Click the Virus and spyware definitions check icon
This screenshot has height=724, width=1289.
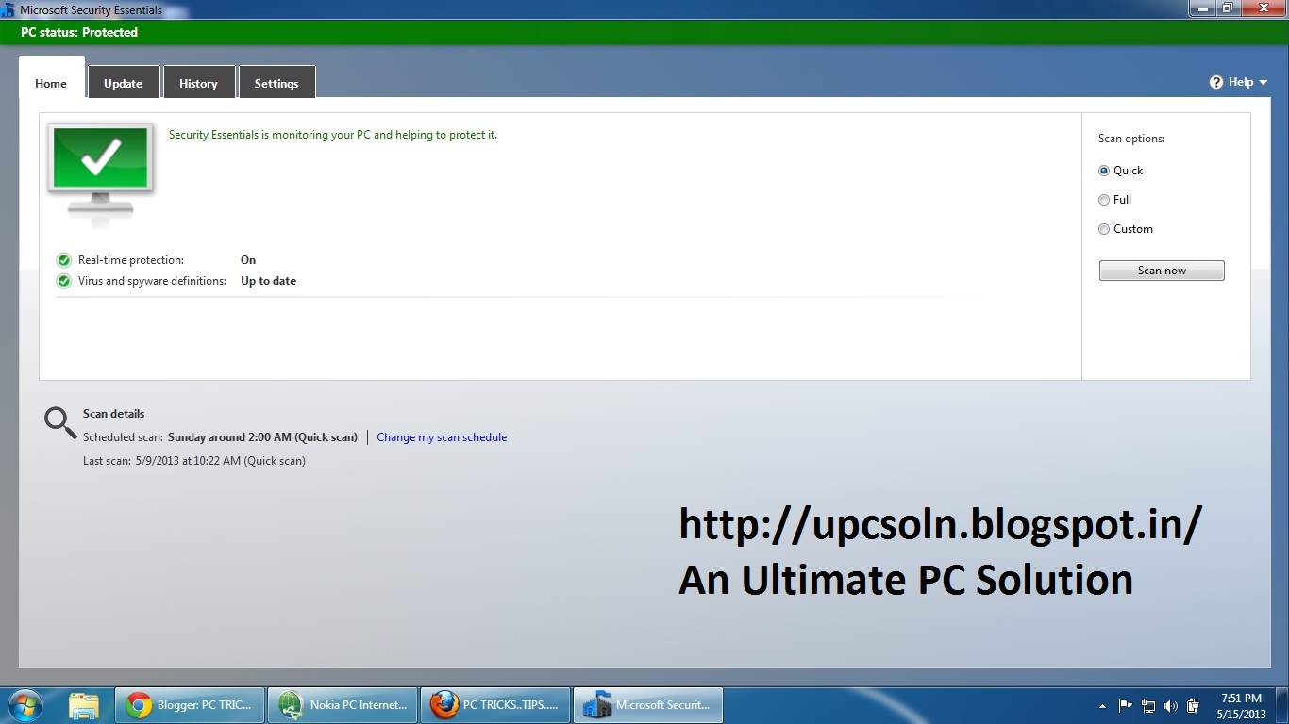[63, 281]
